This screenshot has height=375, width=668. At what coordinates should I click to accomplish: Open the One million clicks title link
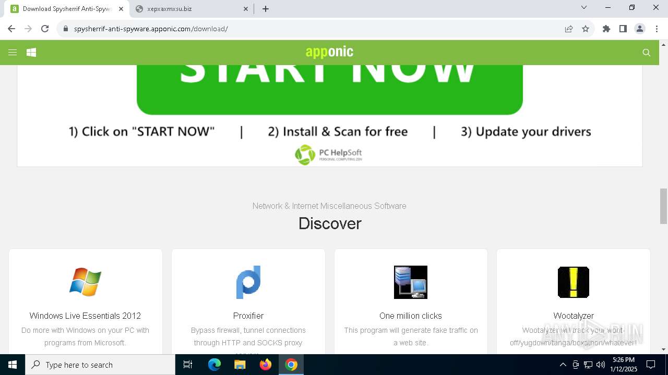pyautogui.click(x=411, y=316)
